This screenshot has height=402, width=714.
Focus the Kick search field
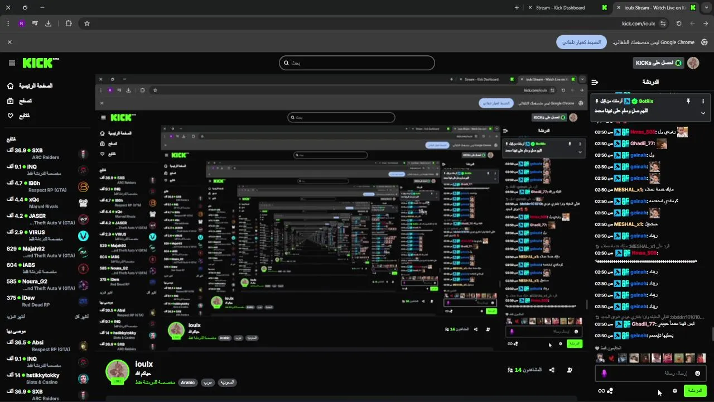[x=357, y=63]
